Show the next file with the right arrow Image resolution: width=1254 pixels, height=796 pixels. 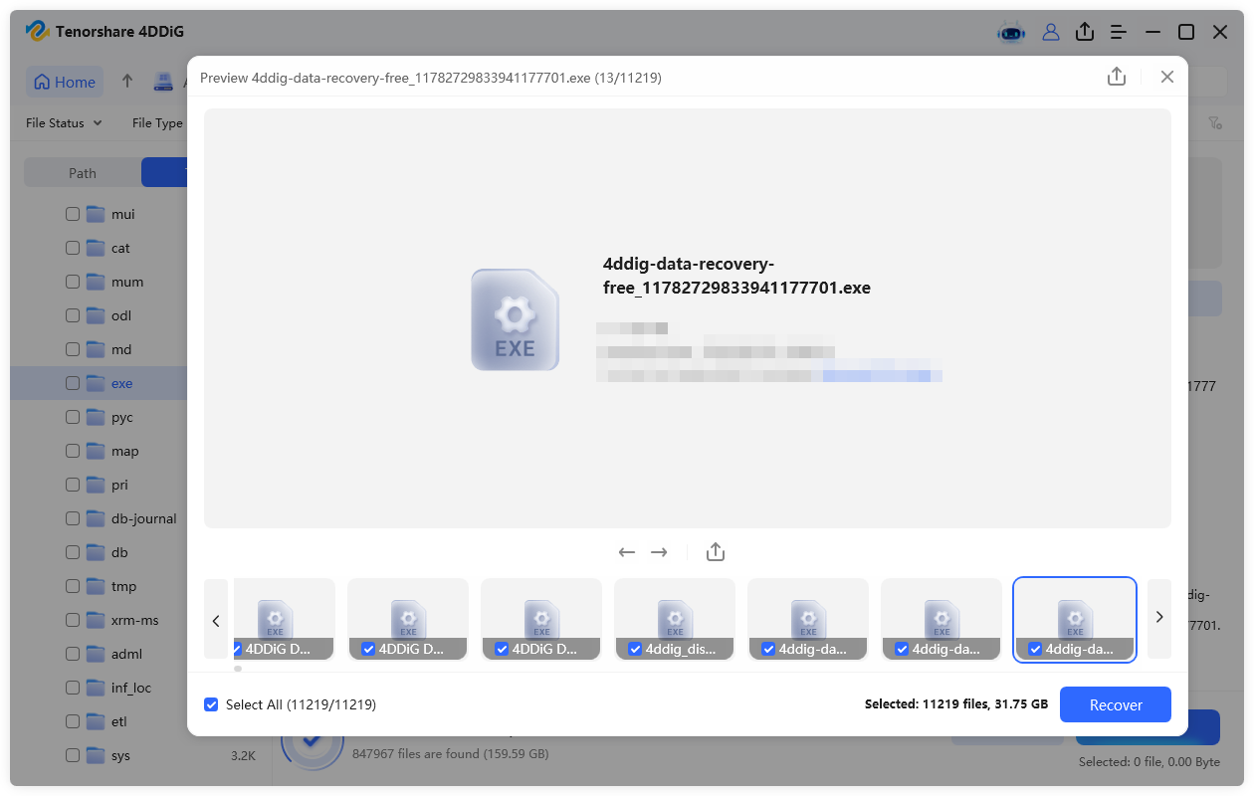point(659,552)
